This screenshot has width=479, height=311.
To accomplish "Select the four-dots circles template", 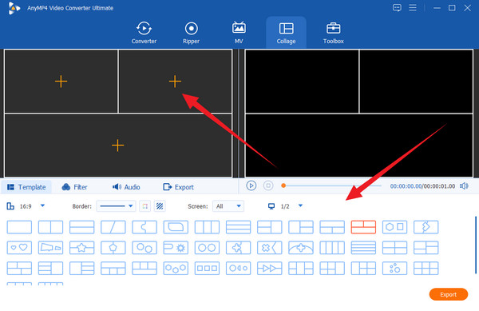I will [x=394, y=268].
